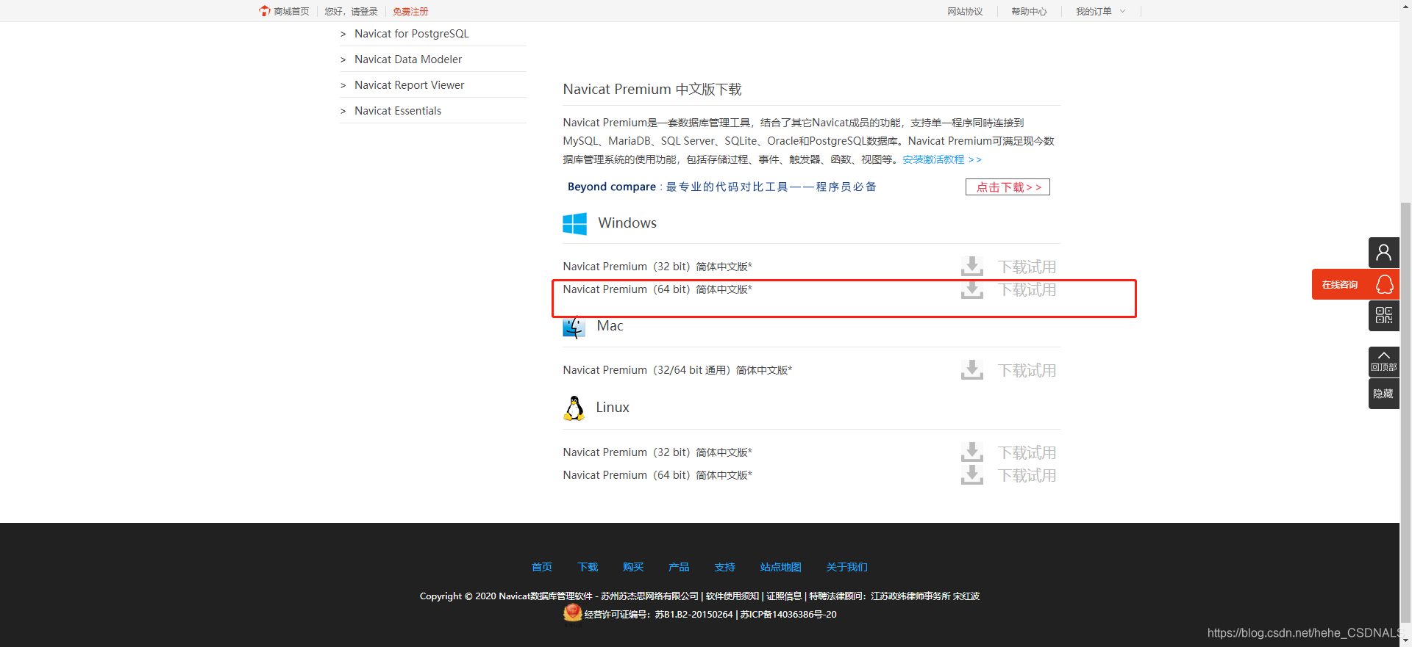The image size is (1412, 647).
Task: Select Navicat for PostgreSQL in sidebar
Action: (x=411, y=34)
